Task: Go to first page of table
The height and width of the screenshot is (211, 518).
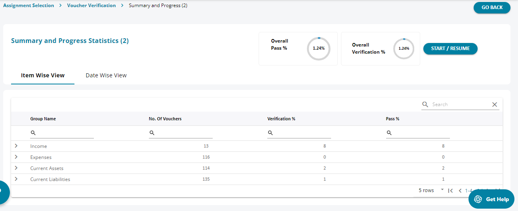Action: pyautogui.click(x=451, y=190)
